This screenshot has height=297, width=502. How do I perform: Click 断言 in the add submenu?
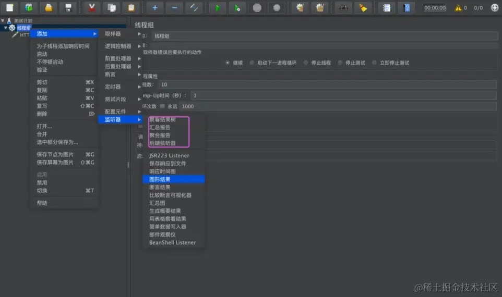click(120, 74)
